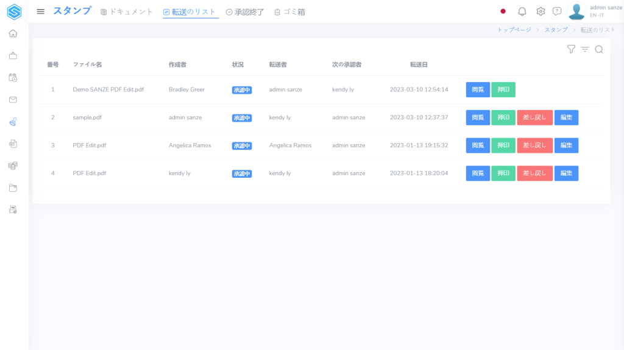
Task: Click date 2023-03-10 12:54:14
Action: (x=419, y=89)
